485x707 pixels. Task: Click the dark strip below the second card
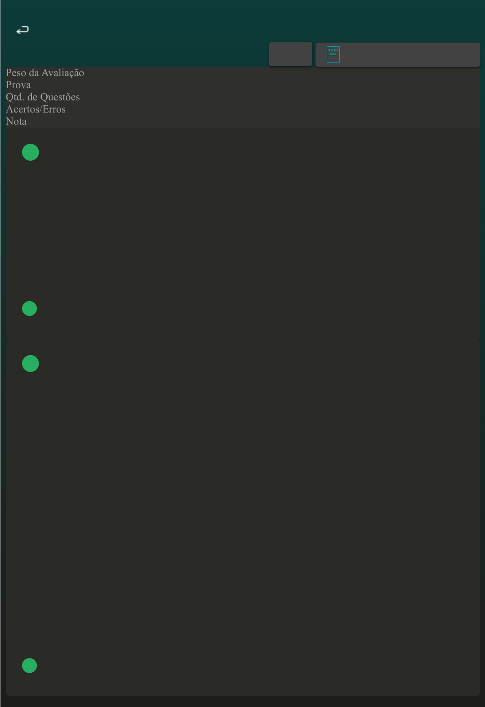(243, 702)
